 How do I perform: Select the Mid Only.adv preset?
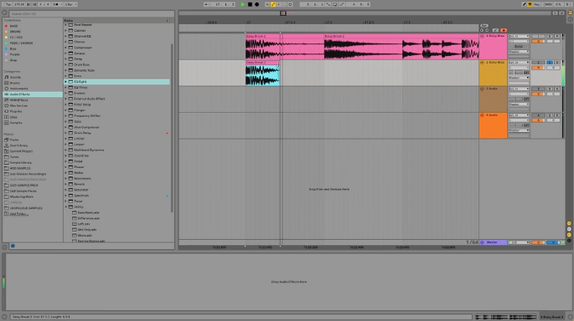87,230
